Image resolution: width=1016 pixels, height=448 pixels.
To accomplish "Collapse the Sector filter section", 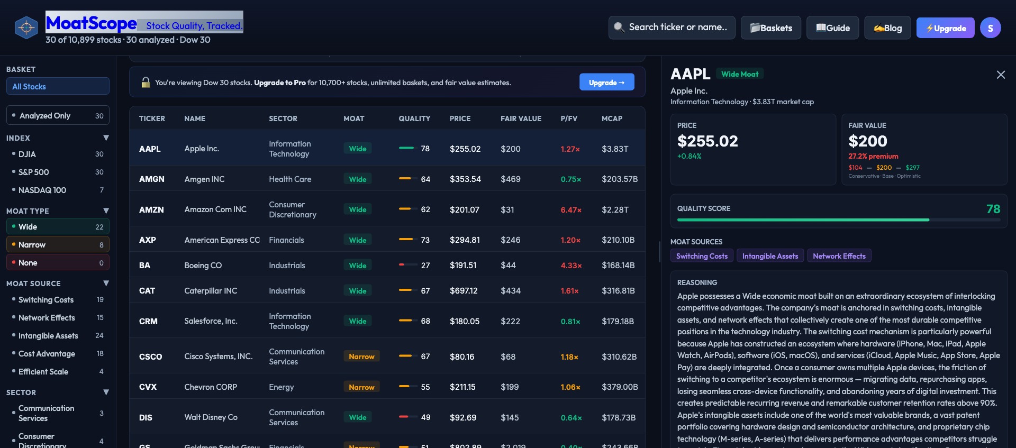I will [106, 392].
